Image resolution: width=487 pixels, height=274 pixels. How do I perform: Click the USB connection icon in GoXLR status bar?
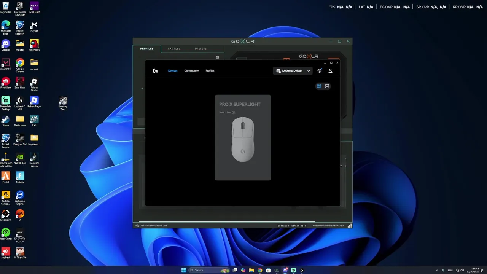tap(137, 226)
